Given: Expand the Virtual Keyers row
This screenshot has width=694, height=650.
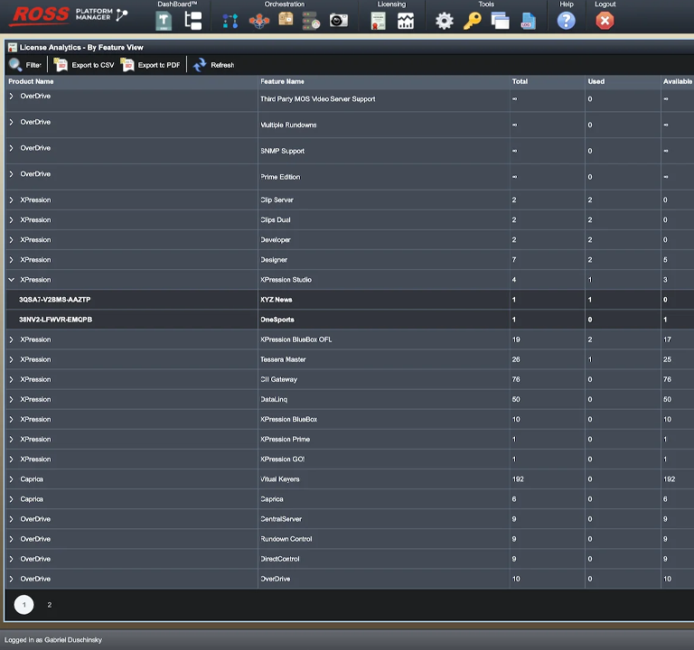Looking at the screenshot, I should click(x=12, y=478).
